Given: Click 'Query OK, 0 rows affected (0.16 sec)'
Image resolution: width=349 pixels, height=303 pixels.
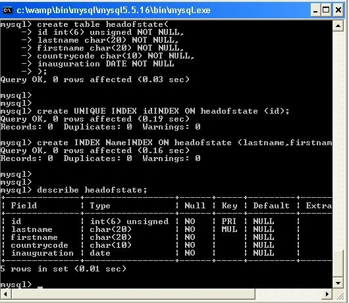Looking at the screenshot, I should [95, 151].
